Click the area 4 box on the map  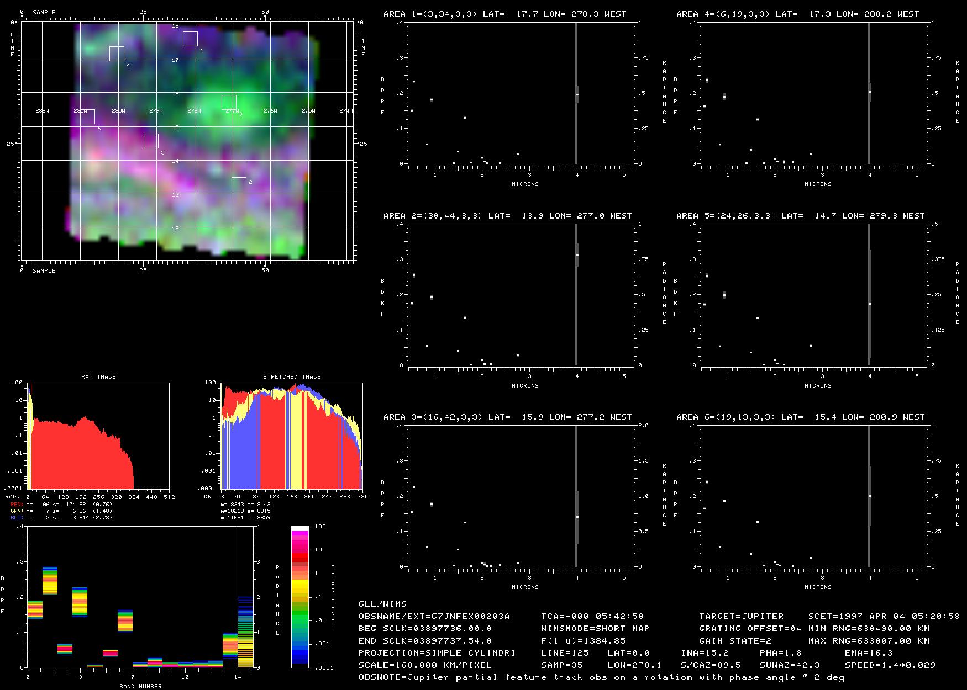[117, 54]
